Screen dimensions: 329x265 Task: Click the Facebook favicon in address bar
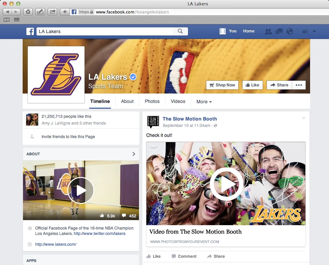(x=74, y=12)
